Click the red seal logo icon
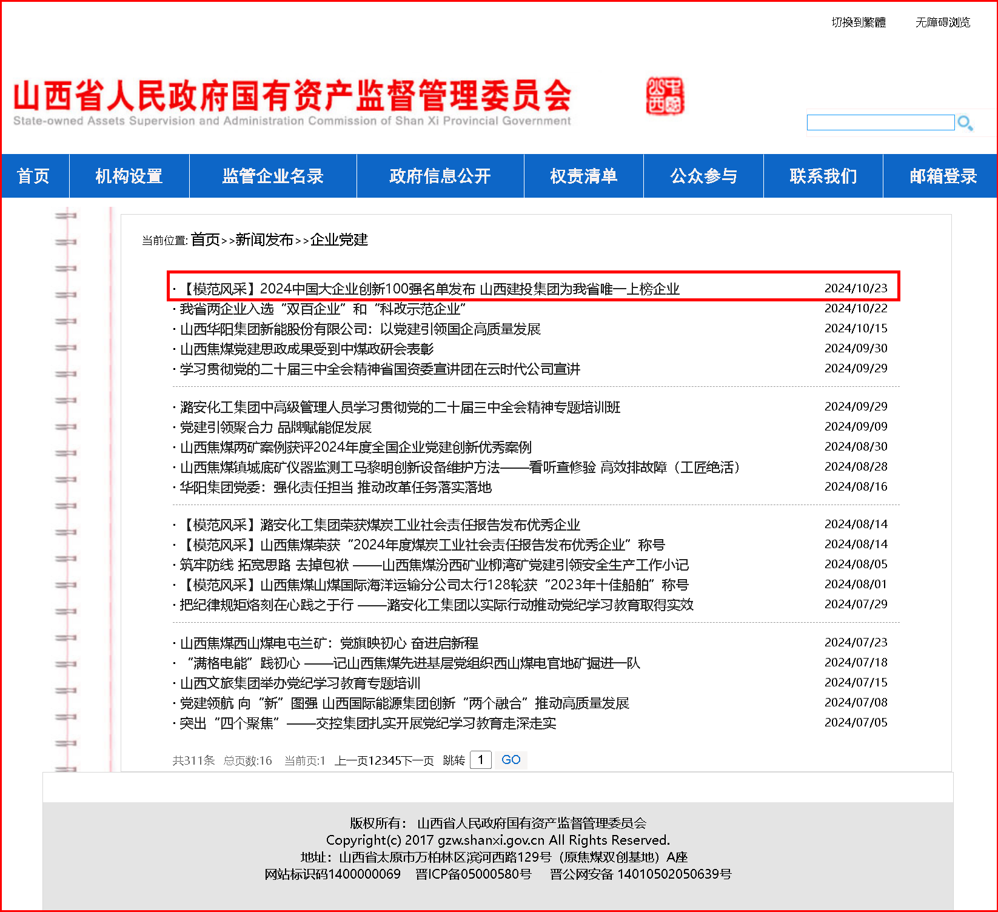The height and width of the screenshot is (912, 998). [665, 96]
